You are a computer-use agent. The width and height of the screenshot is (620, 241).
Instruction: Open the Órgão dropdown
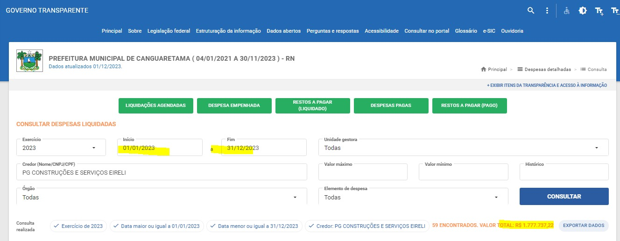click(x=162, y=197)
